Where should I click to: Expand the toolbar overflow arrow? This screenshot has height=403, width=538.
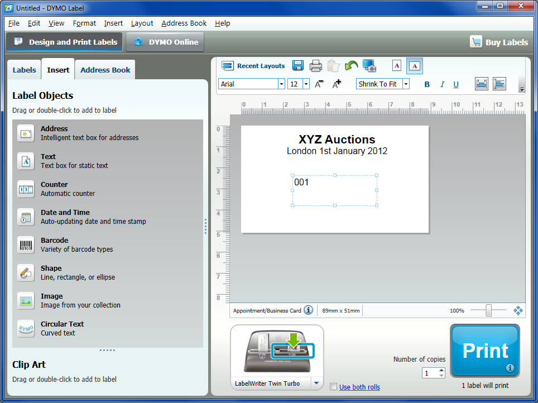coord(522,89)
